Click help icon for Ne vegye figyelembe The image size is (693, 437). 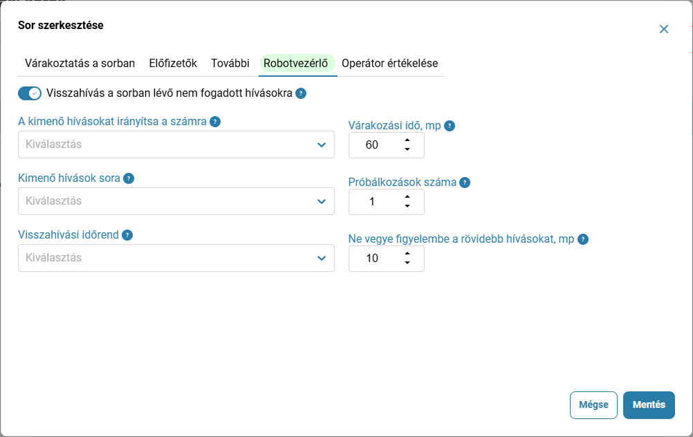coord(583,239)
